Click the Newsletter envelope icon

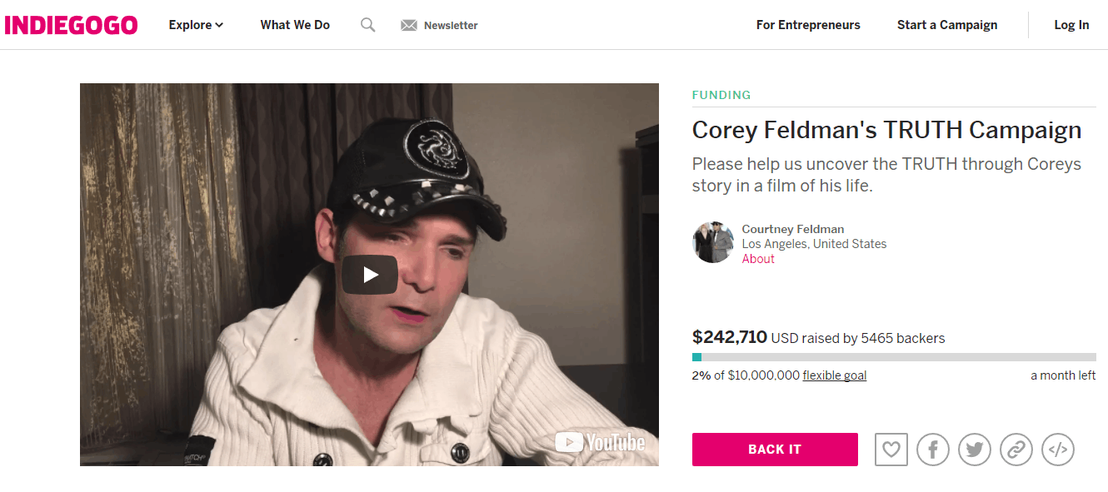coord(408,25)
